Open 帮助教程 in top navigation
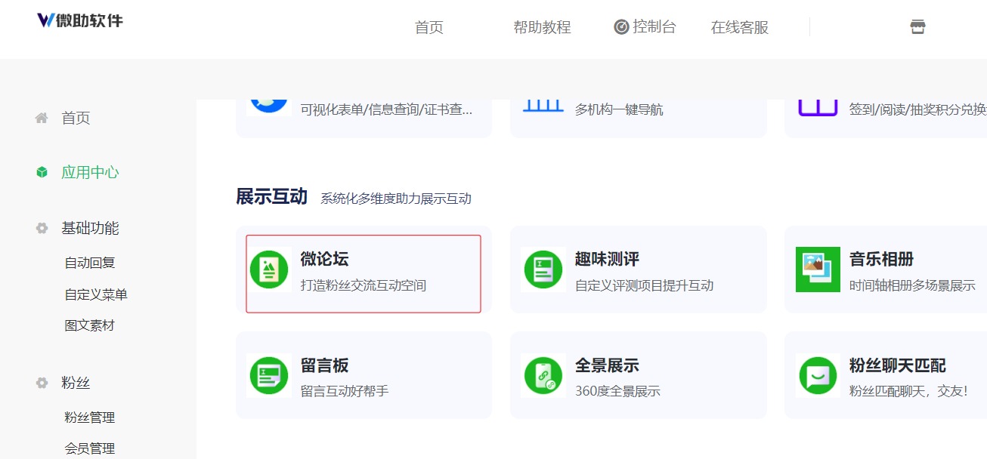 542,27
